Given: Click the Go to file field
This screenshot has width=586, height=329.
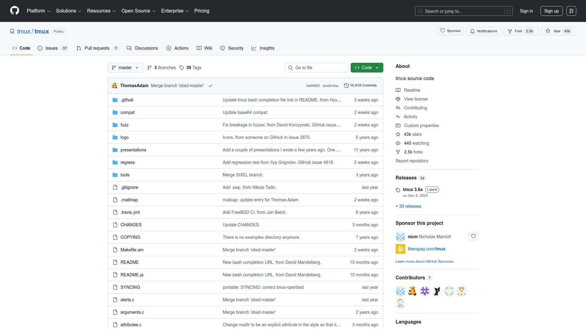Looking at the screenshot, I should (317, 68).
